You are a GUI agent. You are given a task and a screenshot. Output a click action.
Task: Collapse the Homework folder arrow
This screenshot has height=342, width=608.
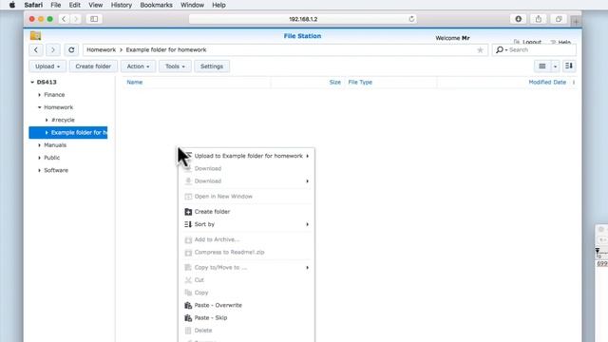39,107
